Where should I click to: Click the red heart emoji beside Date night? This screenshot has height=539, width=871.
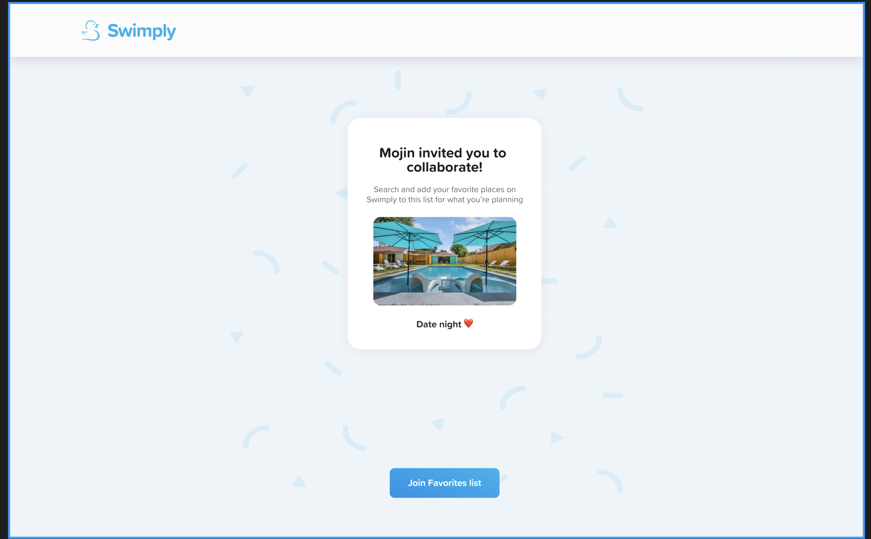click(468, 324)
